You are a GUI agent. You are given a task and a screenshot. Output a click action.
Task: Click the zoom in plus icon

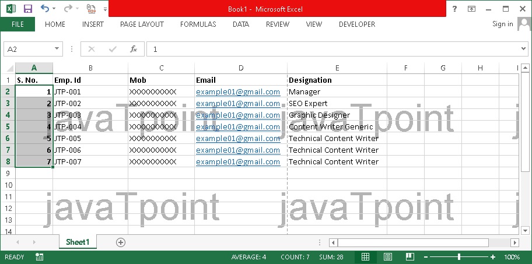[x=493, y=257]
